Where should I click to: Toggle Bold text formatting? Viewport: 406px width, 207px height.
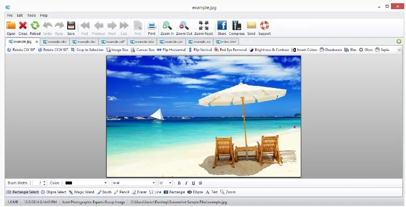[x=179, y=183]
